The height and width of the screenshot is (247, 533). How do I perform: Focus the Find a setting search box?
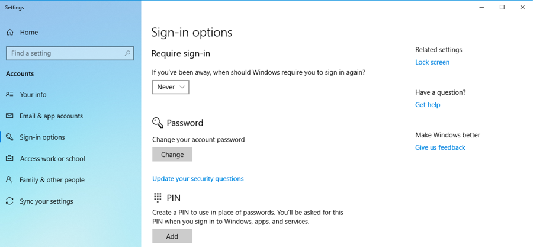pos(65,53)
